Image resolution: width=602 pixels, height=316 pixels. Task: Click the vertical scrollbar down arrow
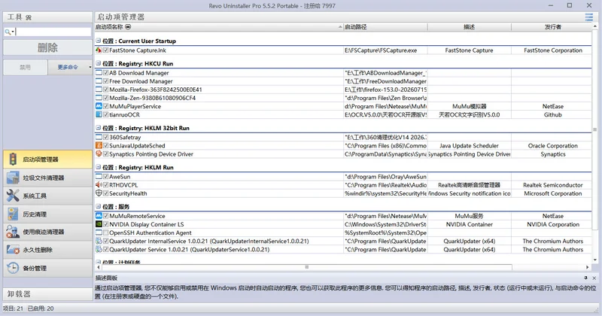(x=595, y=260)
